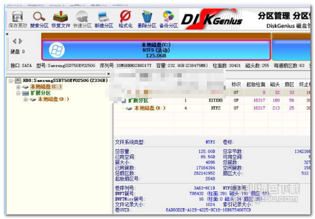
Task: Click the icon beside 扩展分区 in tree
Action: [x=26, y=93]
